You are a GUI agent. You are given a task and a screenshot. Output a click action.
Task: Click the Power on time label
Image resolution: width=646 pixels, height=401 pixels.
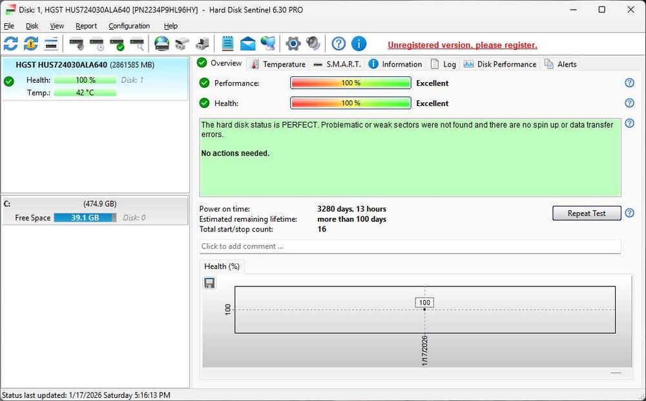[225, 209]
